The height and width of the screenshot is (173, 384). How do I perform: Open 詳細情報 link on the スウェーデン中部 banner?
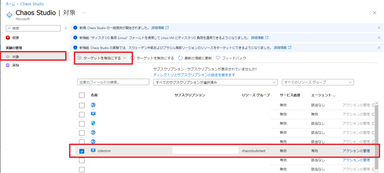[x=281, y=48]
